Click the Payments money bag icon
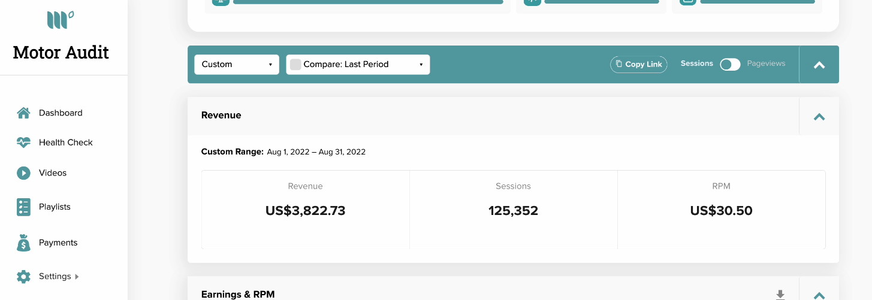The height and width of the screenshot is (300, 872). point(23,243)
